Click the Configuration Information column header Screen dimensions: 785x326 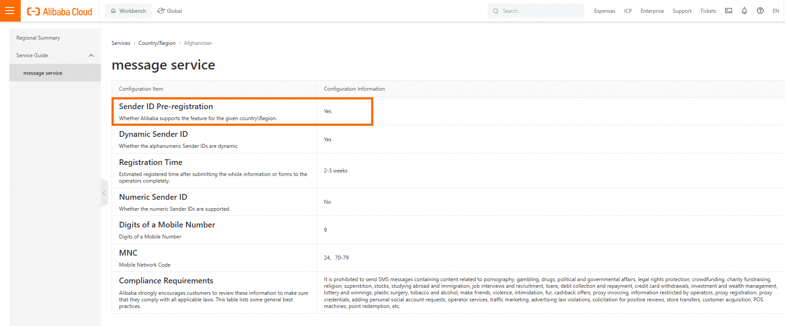pos(354,89)
